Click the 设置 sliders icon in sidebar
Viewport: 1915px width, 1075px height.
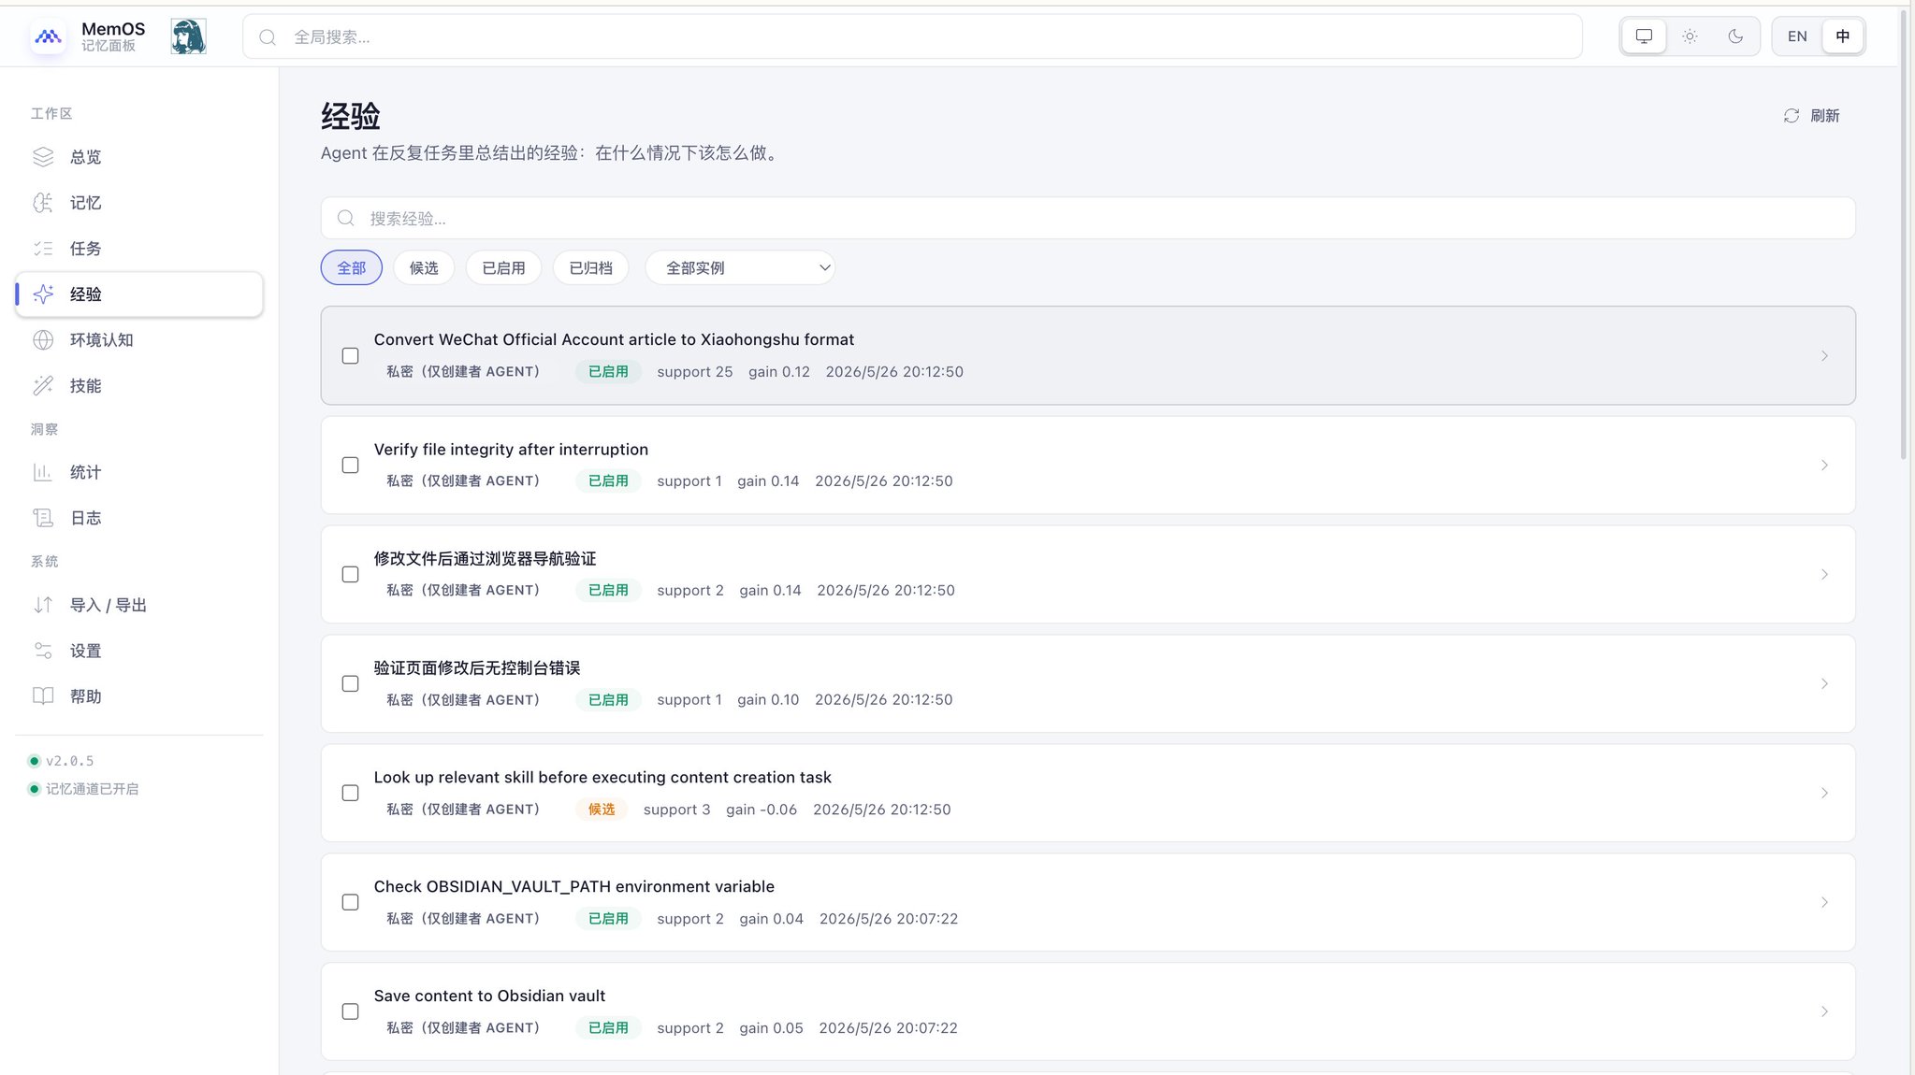pos(43,651)
